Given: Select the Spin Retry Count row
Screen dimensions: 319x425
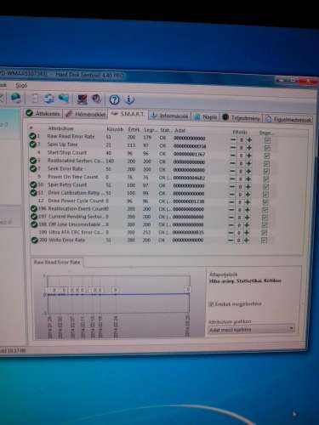Looking at the screenshot, I should 151,185.
